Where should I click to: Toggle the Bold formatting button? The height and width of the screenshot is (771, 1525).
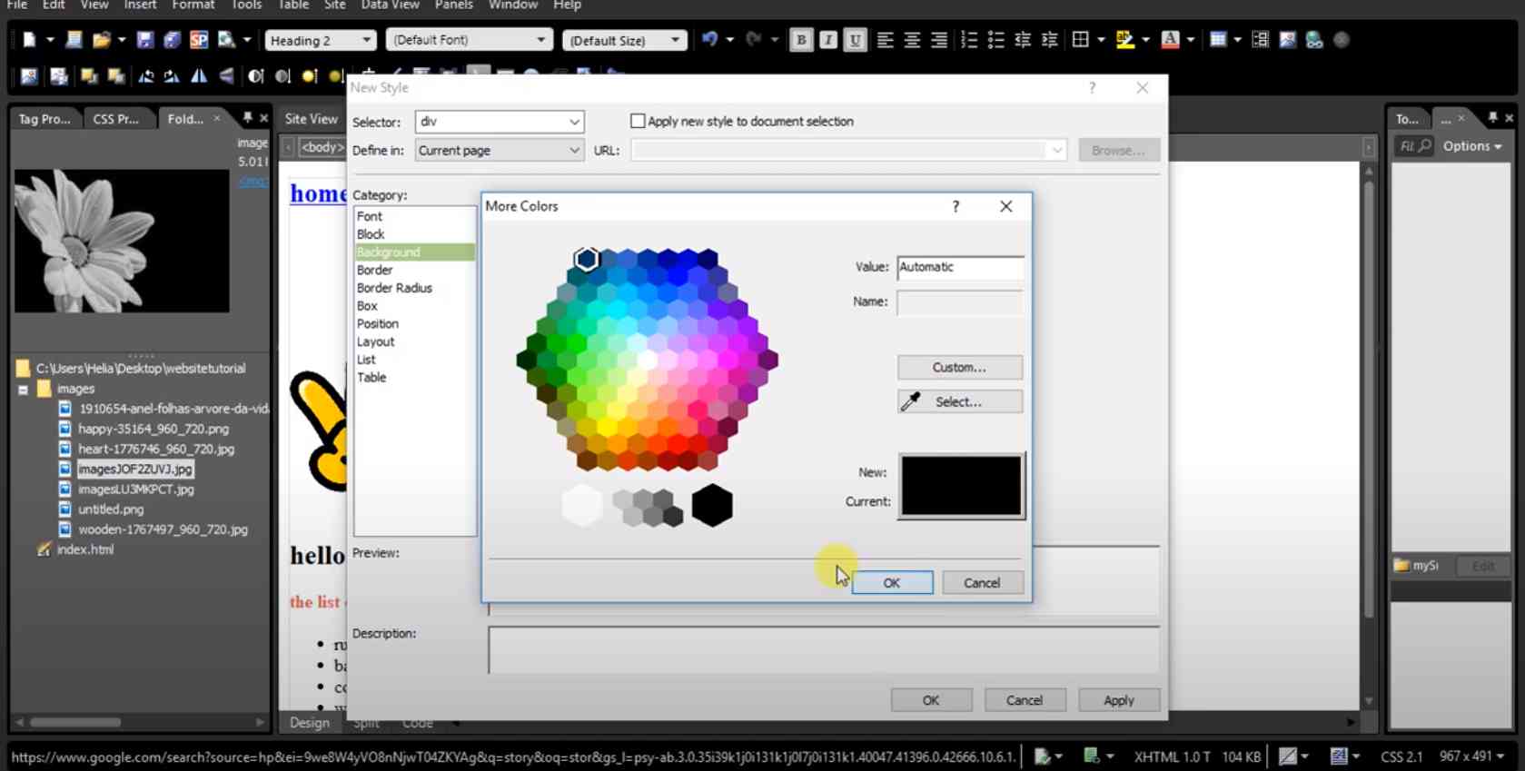click(x=800, y=40)
